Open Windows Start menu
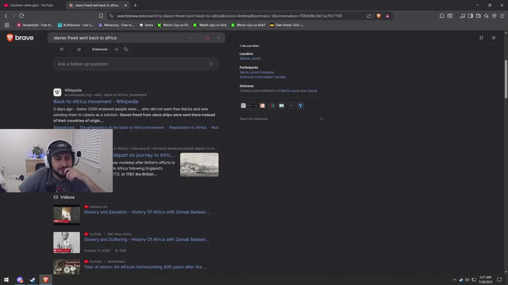This screenshot has height=285, width=508. coord(6,280)
